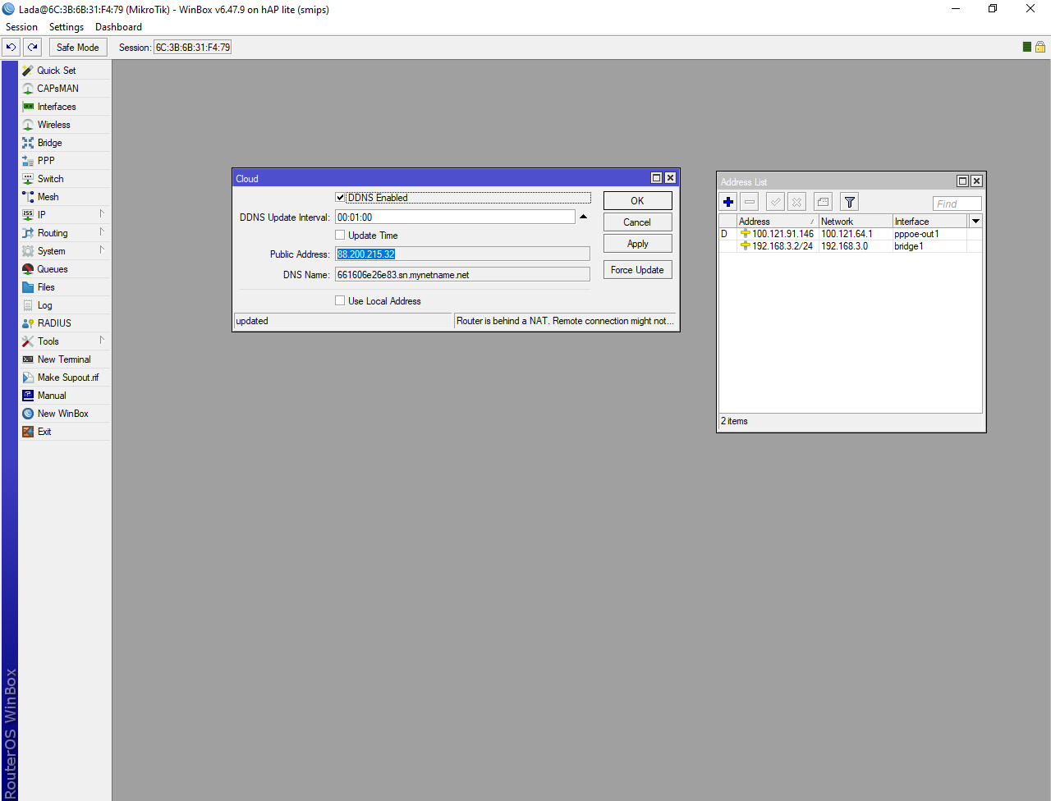Start a New WinBox session
This screenshot has height=801, width=1051.
tap(62, 414)
